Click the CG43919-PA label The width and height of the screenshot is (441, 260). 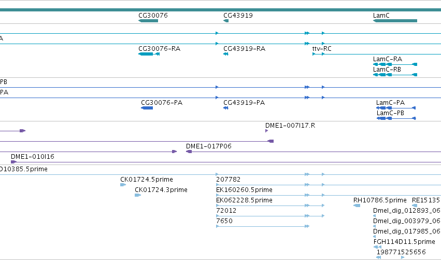coord(244,103)
